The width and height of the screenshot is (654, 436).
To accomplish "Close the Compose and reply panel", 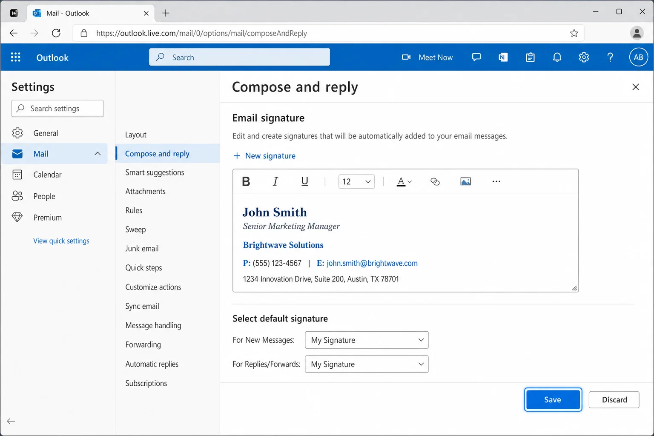I will point(636,87).
